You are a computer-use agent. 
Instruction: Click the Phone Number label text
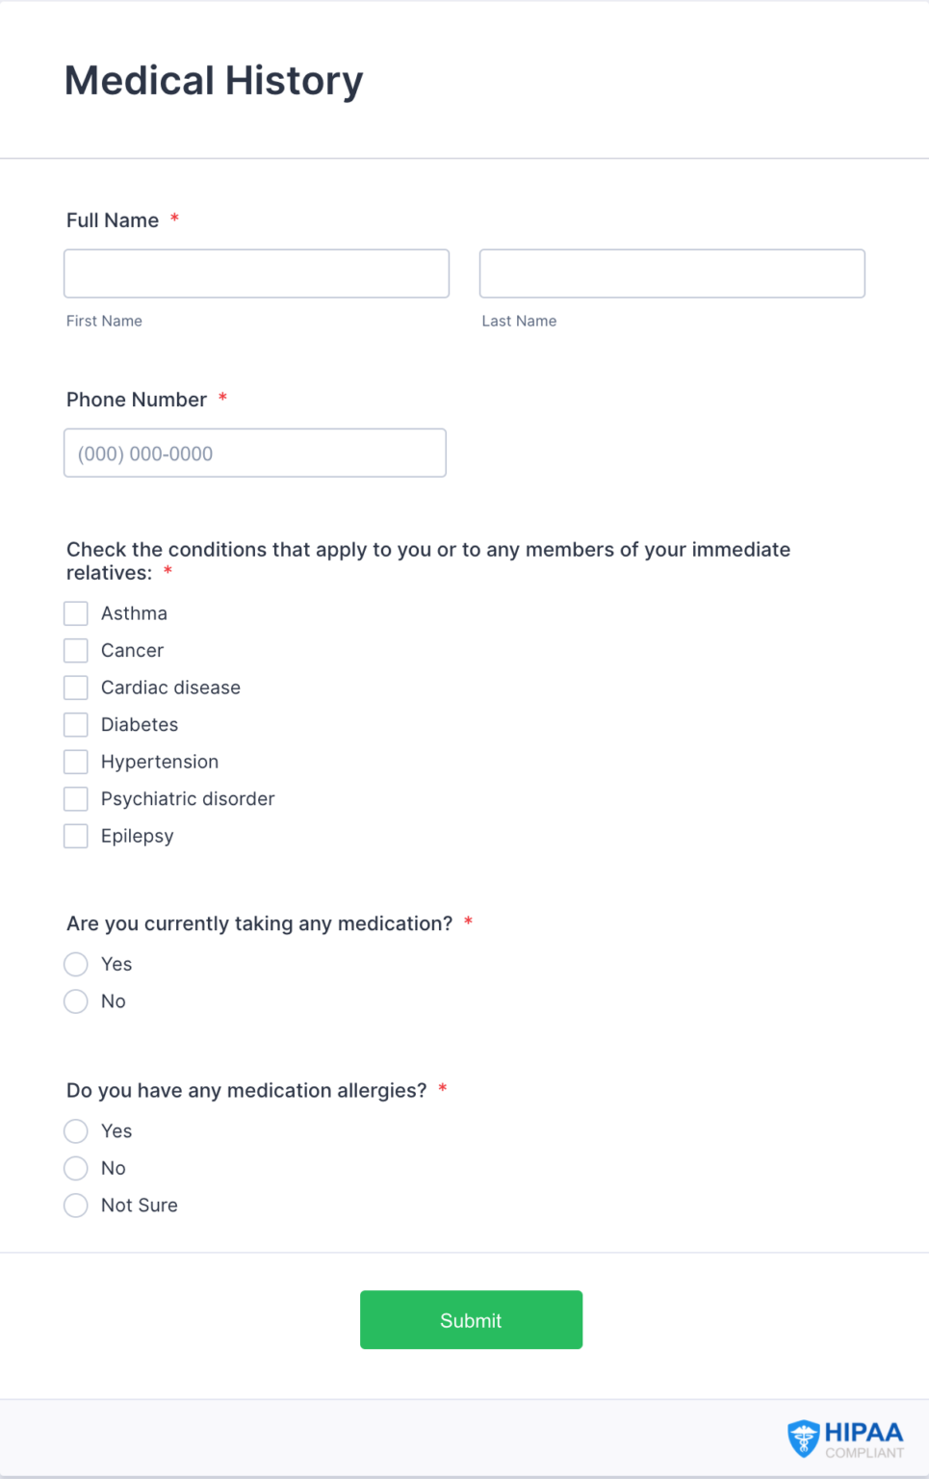click(137, 400)
